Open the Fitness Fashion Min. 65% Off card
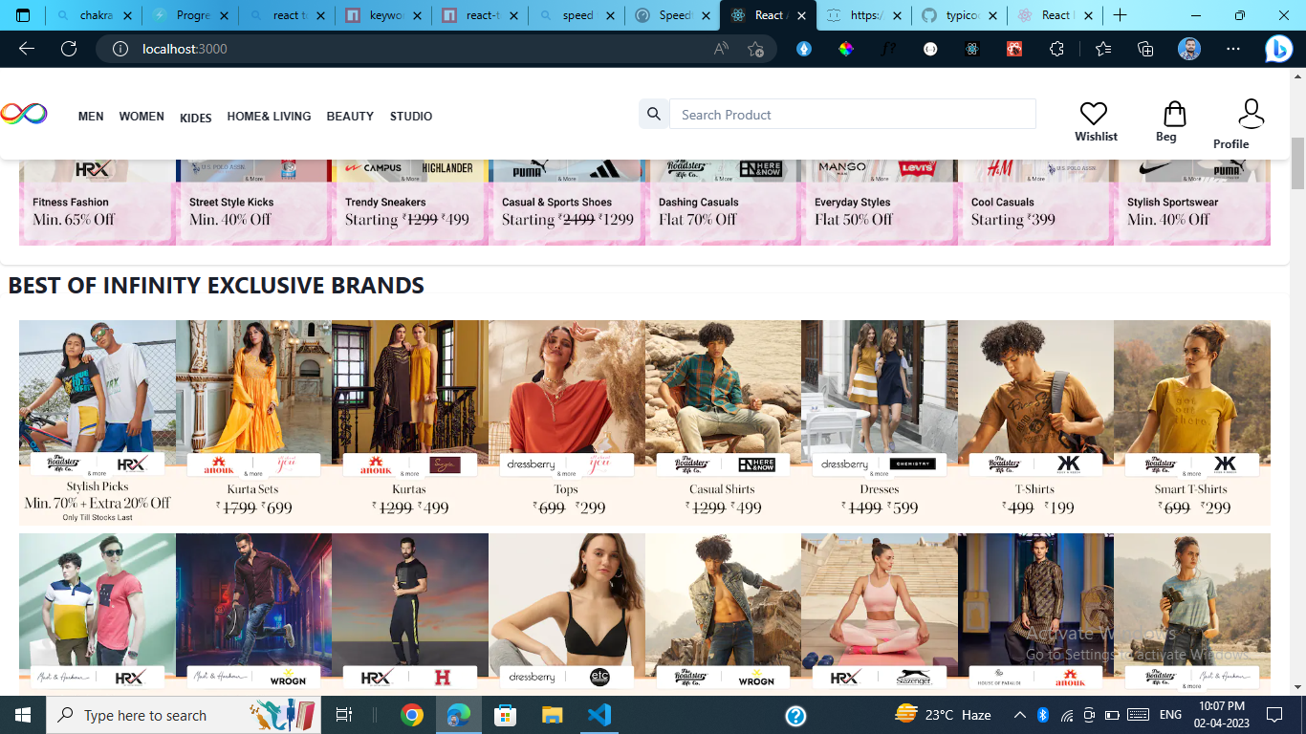Viewport: 1306px width, 734px height. [x=98, y=203]
